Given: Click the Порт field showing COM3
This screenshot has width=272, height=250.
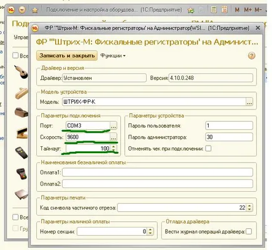Looking at the screenshot, I should pos(88,126).
